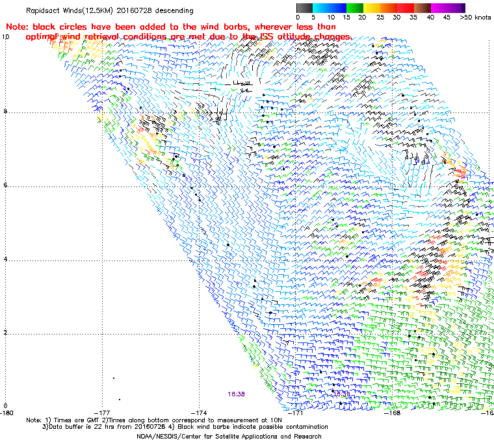Click the latitude axis label '8'
The height and width of the screenshot is (447, 494).
pyautogui.click(x=5, y=111)
